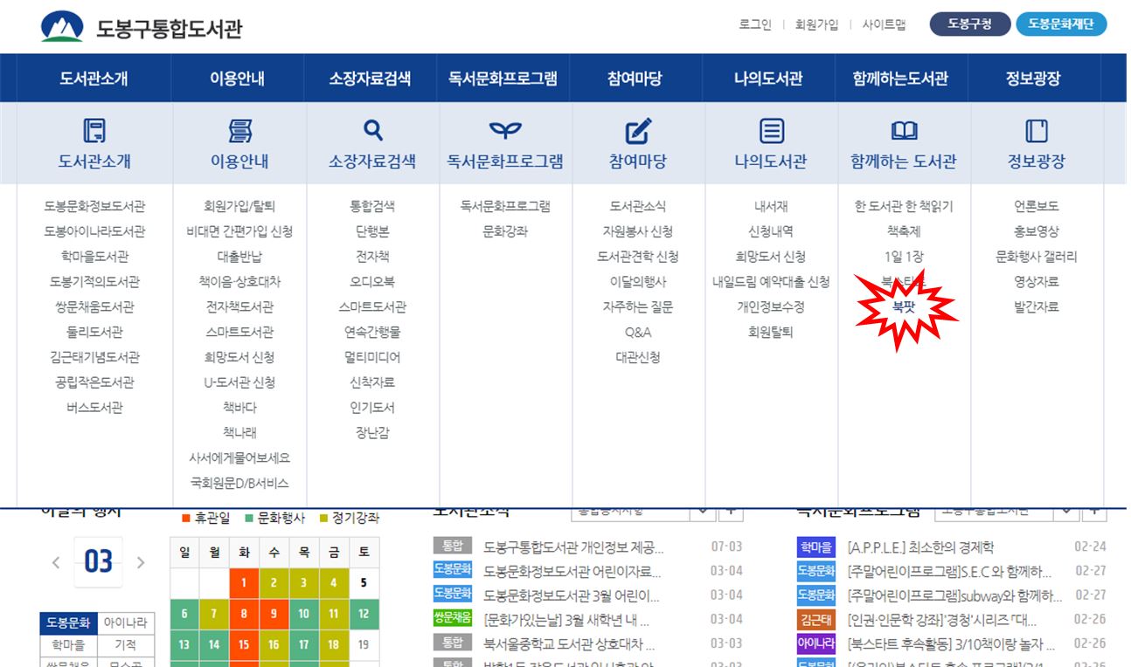Screen dimensions: 1131x667
Task: Open 내서재 submenu link
Action: pyautogui.click(x=771, y=207)
